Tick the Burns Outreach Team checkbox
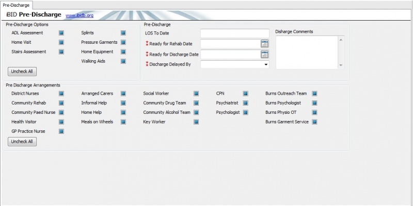Viewport: 413px width, 206px height. [314, 94]
